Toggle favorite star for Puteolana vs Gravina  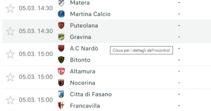[x=10, y=31]
